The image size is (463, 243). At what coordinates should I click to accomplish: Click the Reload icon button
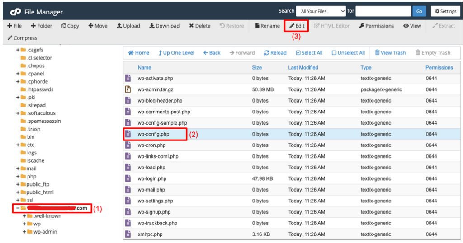click(x=267, y=53)
